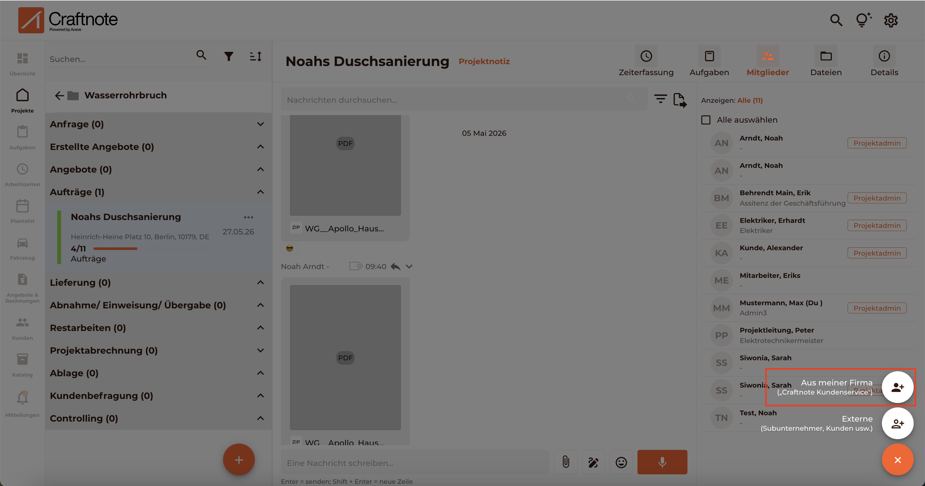
Task: Select member Projektleitung, Peter
Action: (x=808, y=335)
